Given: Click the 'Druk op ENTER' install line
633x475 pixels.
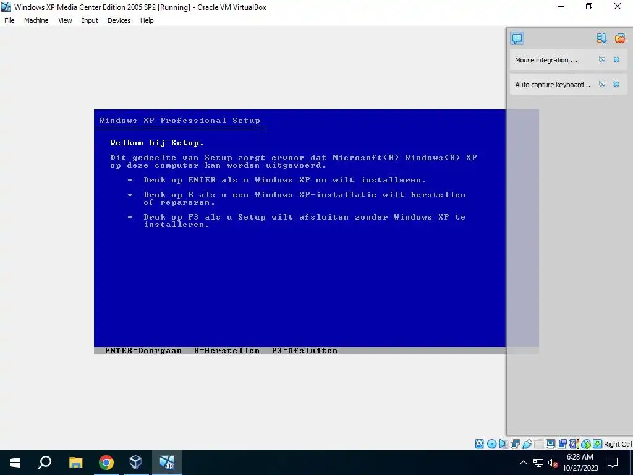Looking at the screenshot, I should pyautogui.click(x=285, y=180).
